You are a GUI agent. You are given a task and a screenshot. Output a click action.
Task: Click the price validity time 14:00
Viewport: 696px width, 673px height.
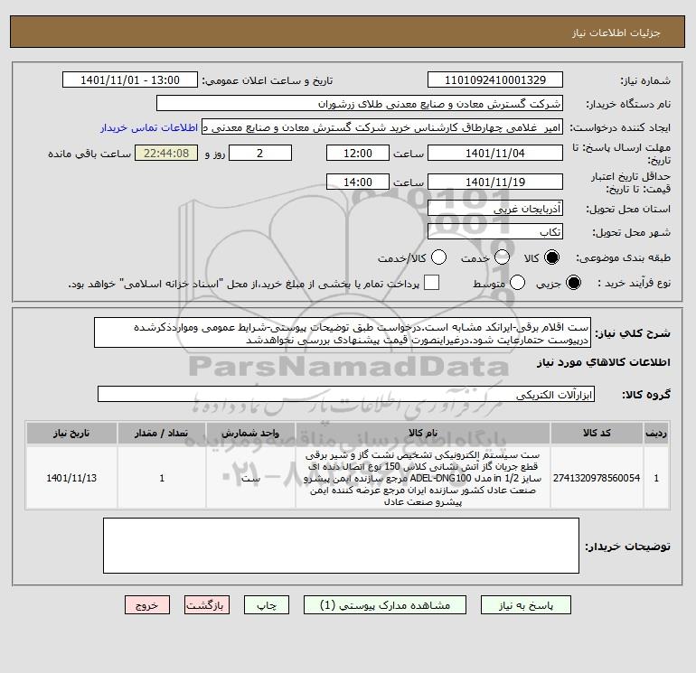pyautogui.click(x=358, y=182)
